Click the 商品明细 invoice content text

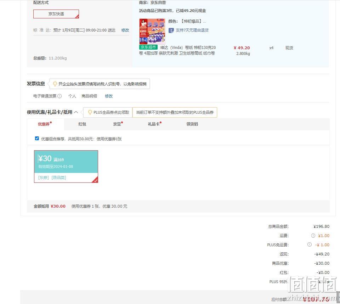[x=89, y=96]
